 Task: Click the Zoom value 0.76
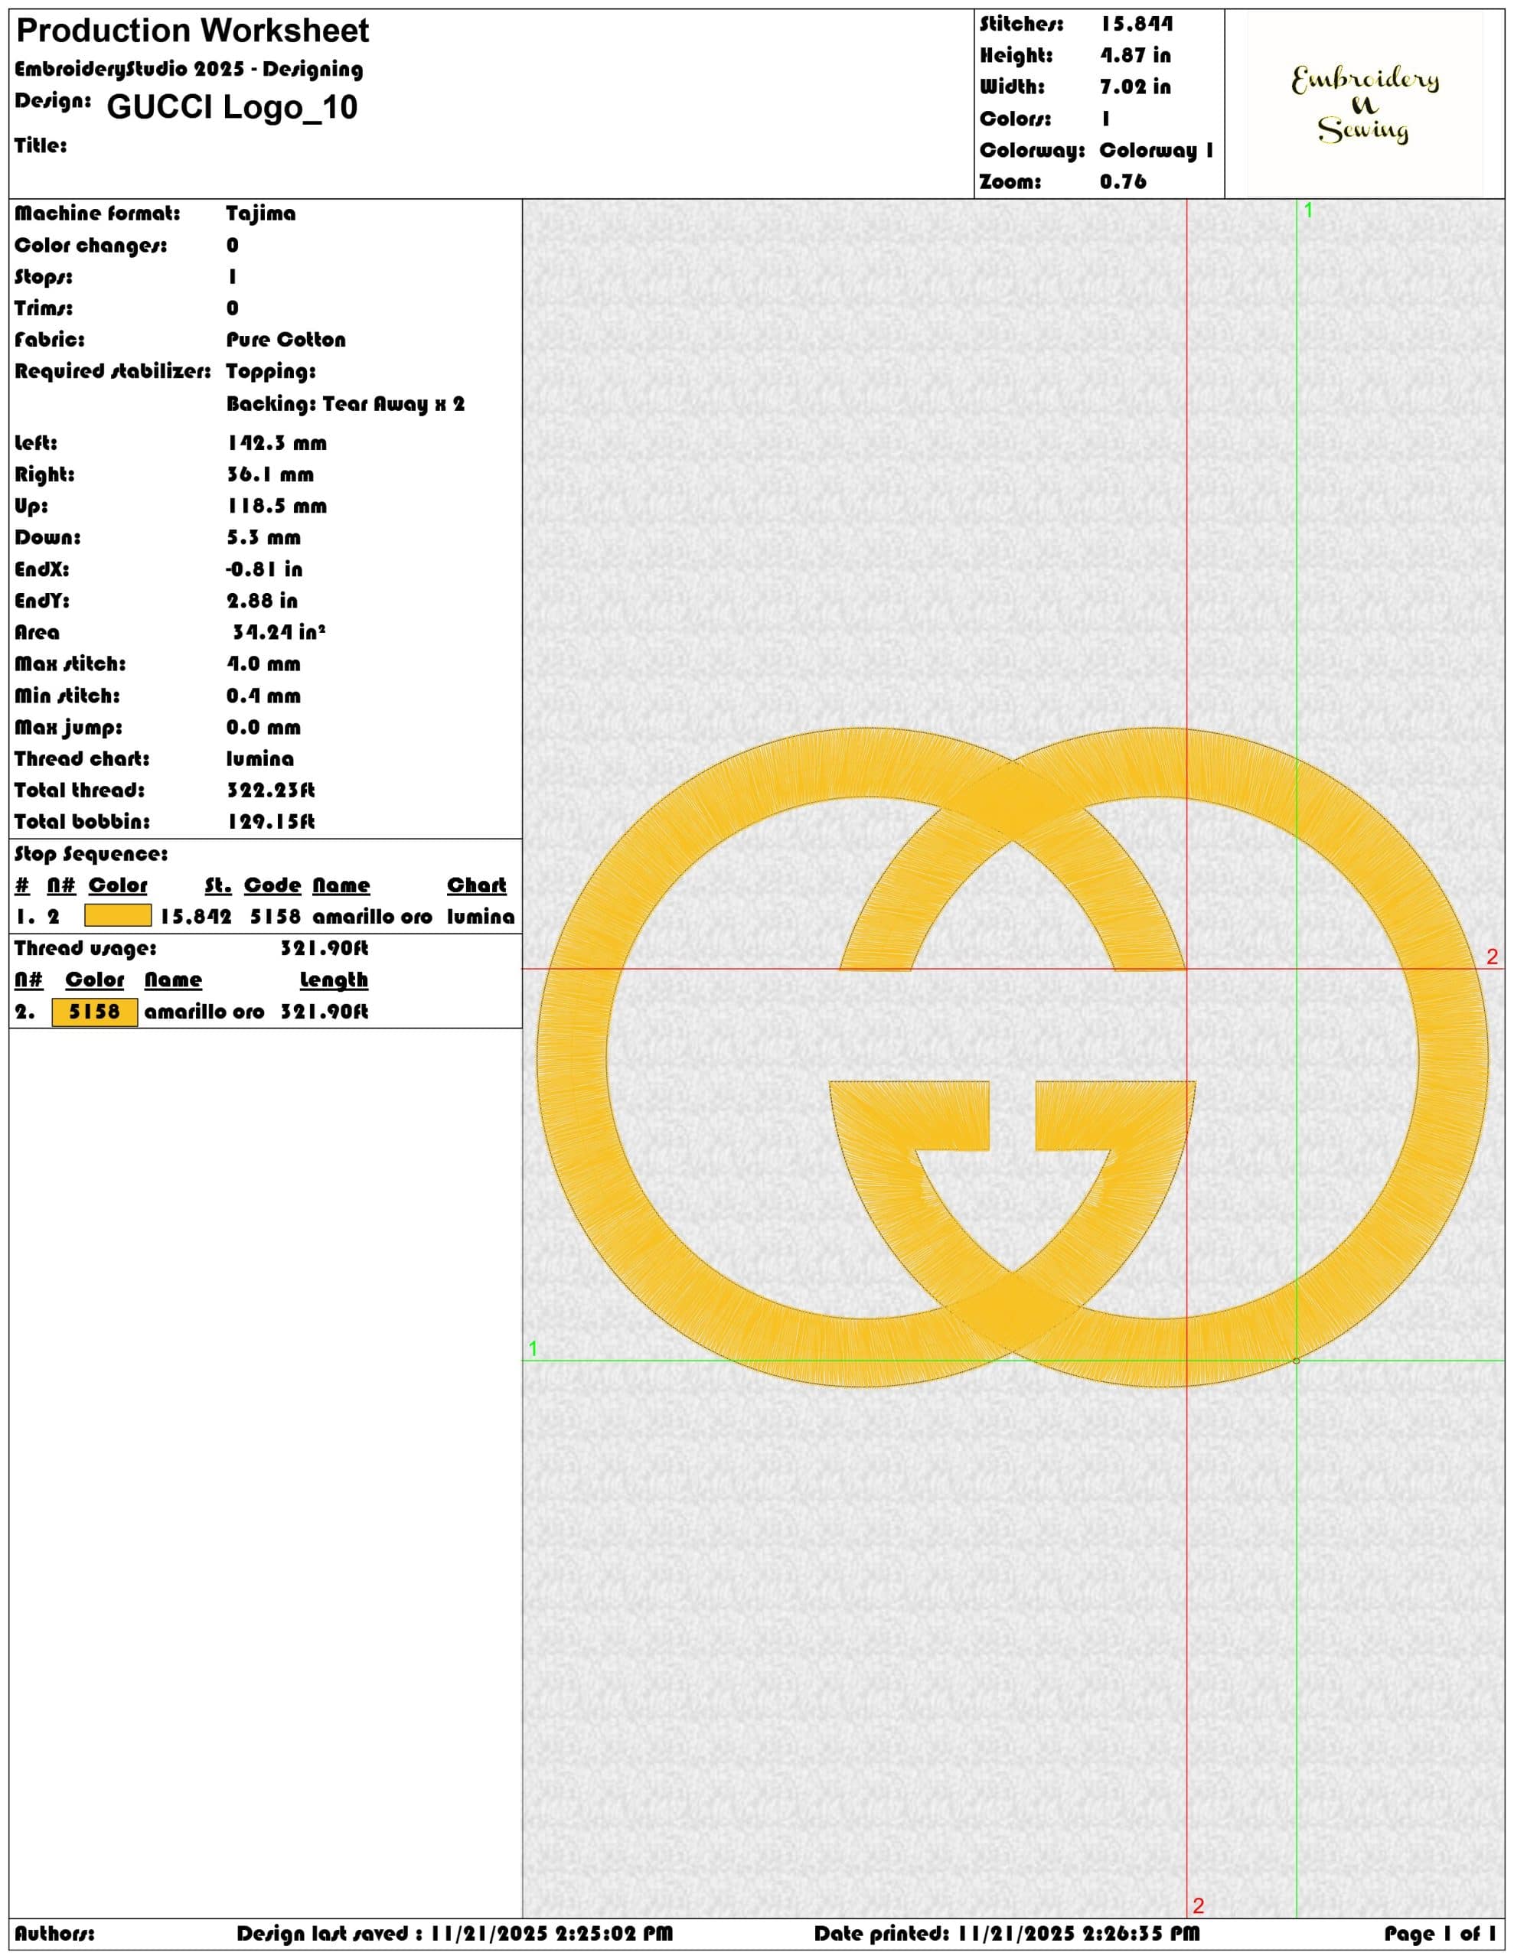pyautogui.click(x=1123, y=182)
